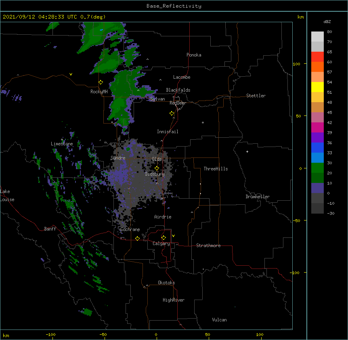Click the asterisk marker above Limestone

click(62, 139)
